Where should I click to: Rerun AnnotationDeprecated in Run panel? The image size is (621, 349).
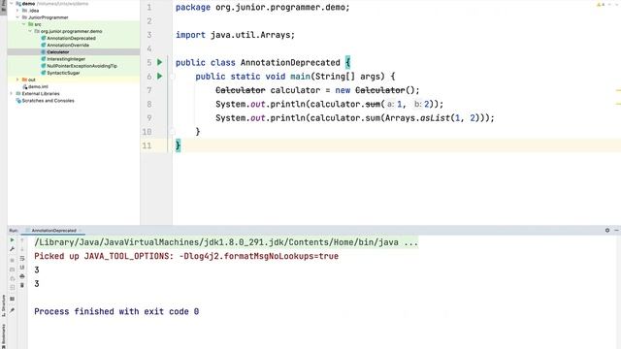click(x=12, y=239)
